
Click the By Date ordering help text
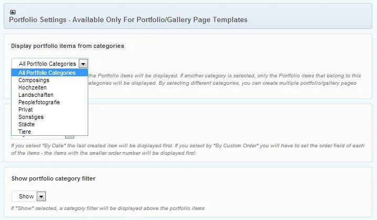188,149
